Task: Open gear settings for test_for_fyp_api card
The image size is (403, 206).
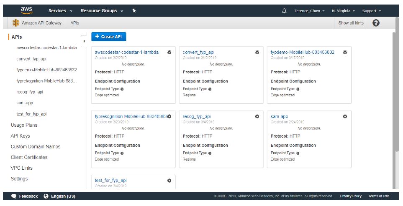Action: (169, 181)
